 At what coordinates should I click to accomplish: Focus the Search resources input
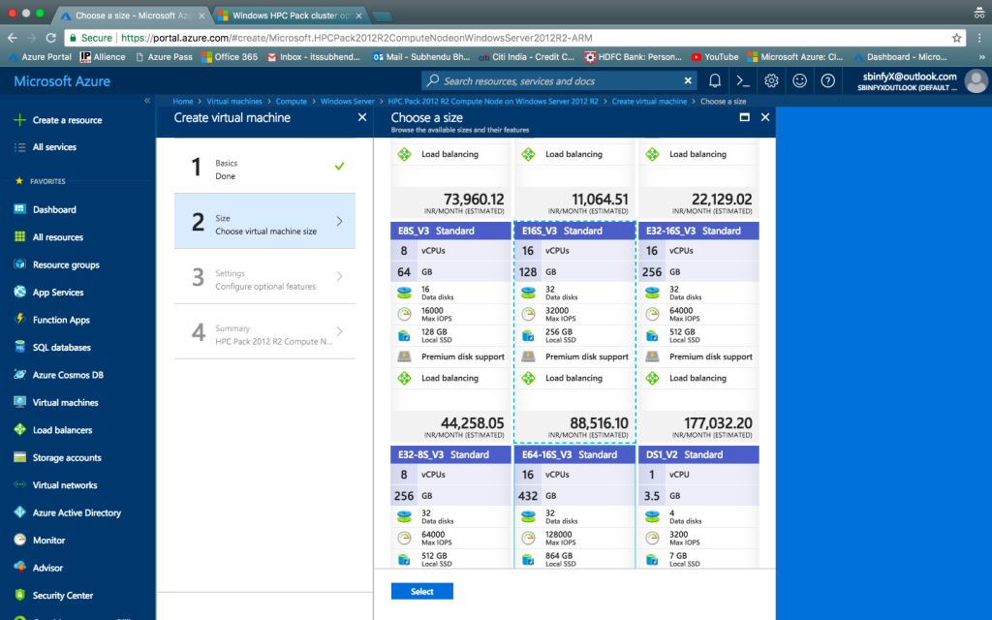click(x=558, y=81)
